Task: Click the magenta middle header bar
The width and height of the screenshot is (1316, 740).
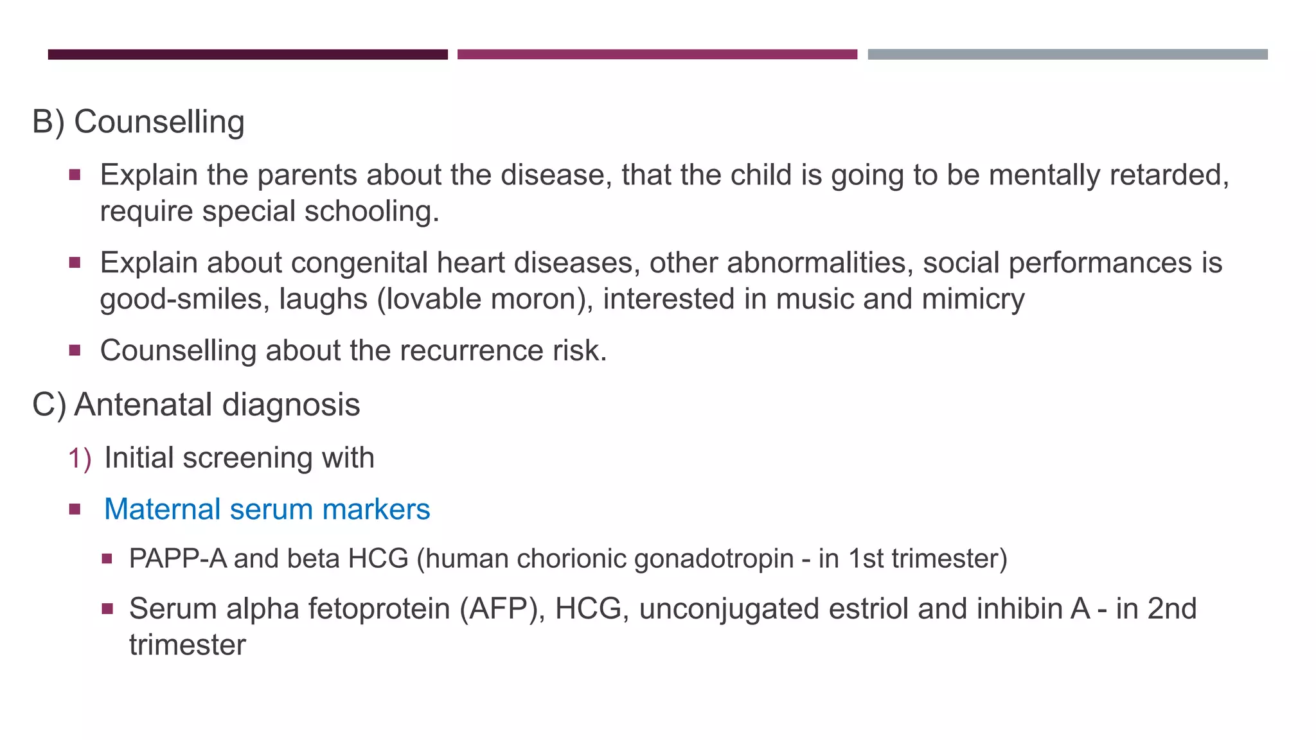Action: [x=657, y=55]
